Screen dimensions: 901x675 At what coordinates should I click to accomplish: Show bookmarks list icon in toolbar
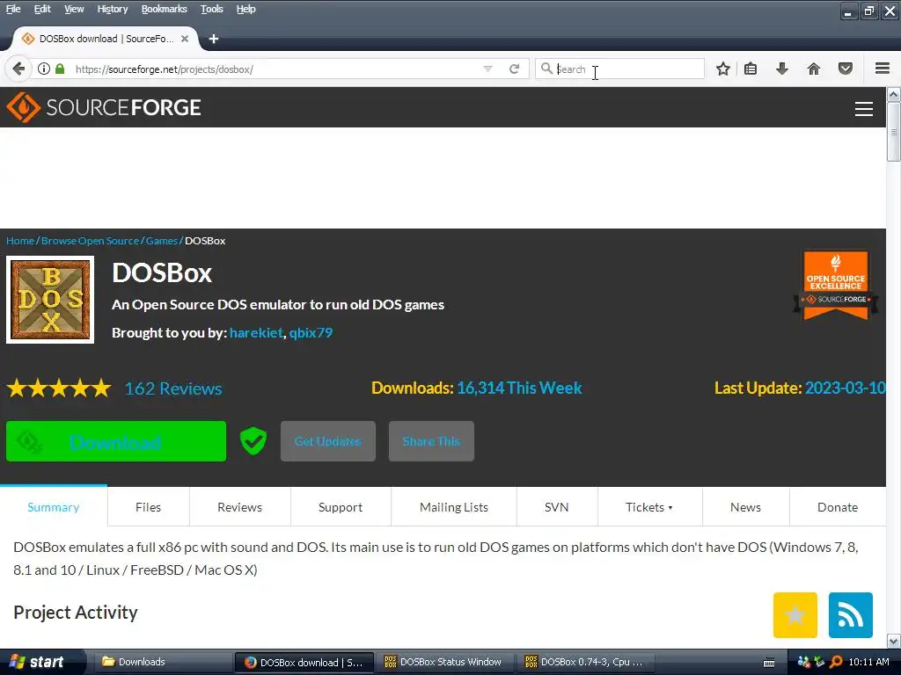(751, 69)
